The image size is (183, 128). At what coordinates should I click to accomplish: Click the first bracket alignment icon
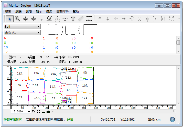[x=155, y=19]
